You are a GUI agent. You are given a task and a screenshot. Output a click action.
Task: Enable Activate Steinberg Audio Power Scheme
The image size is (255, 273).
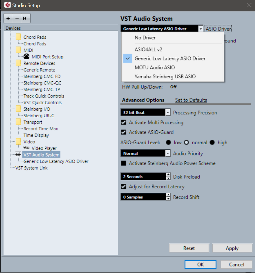click(124, 163)
